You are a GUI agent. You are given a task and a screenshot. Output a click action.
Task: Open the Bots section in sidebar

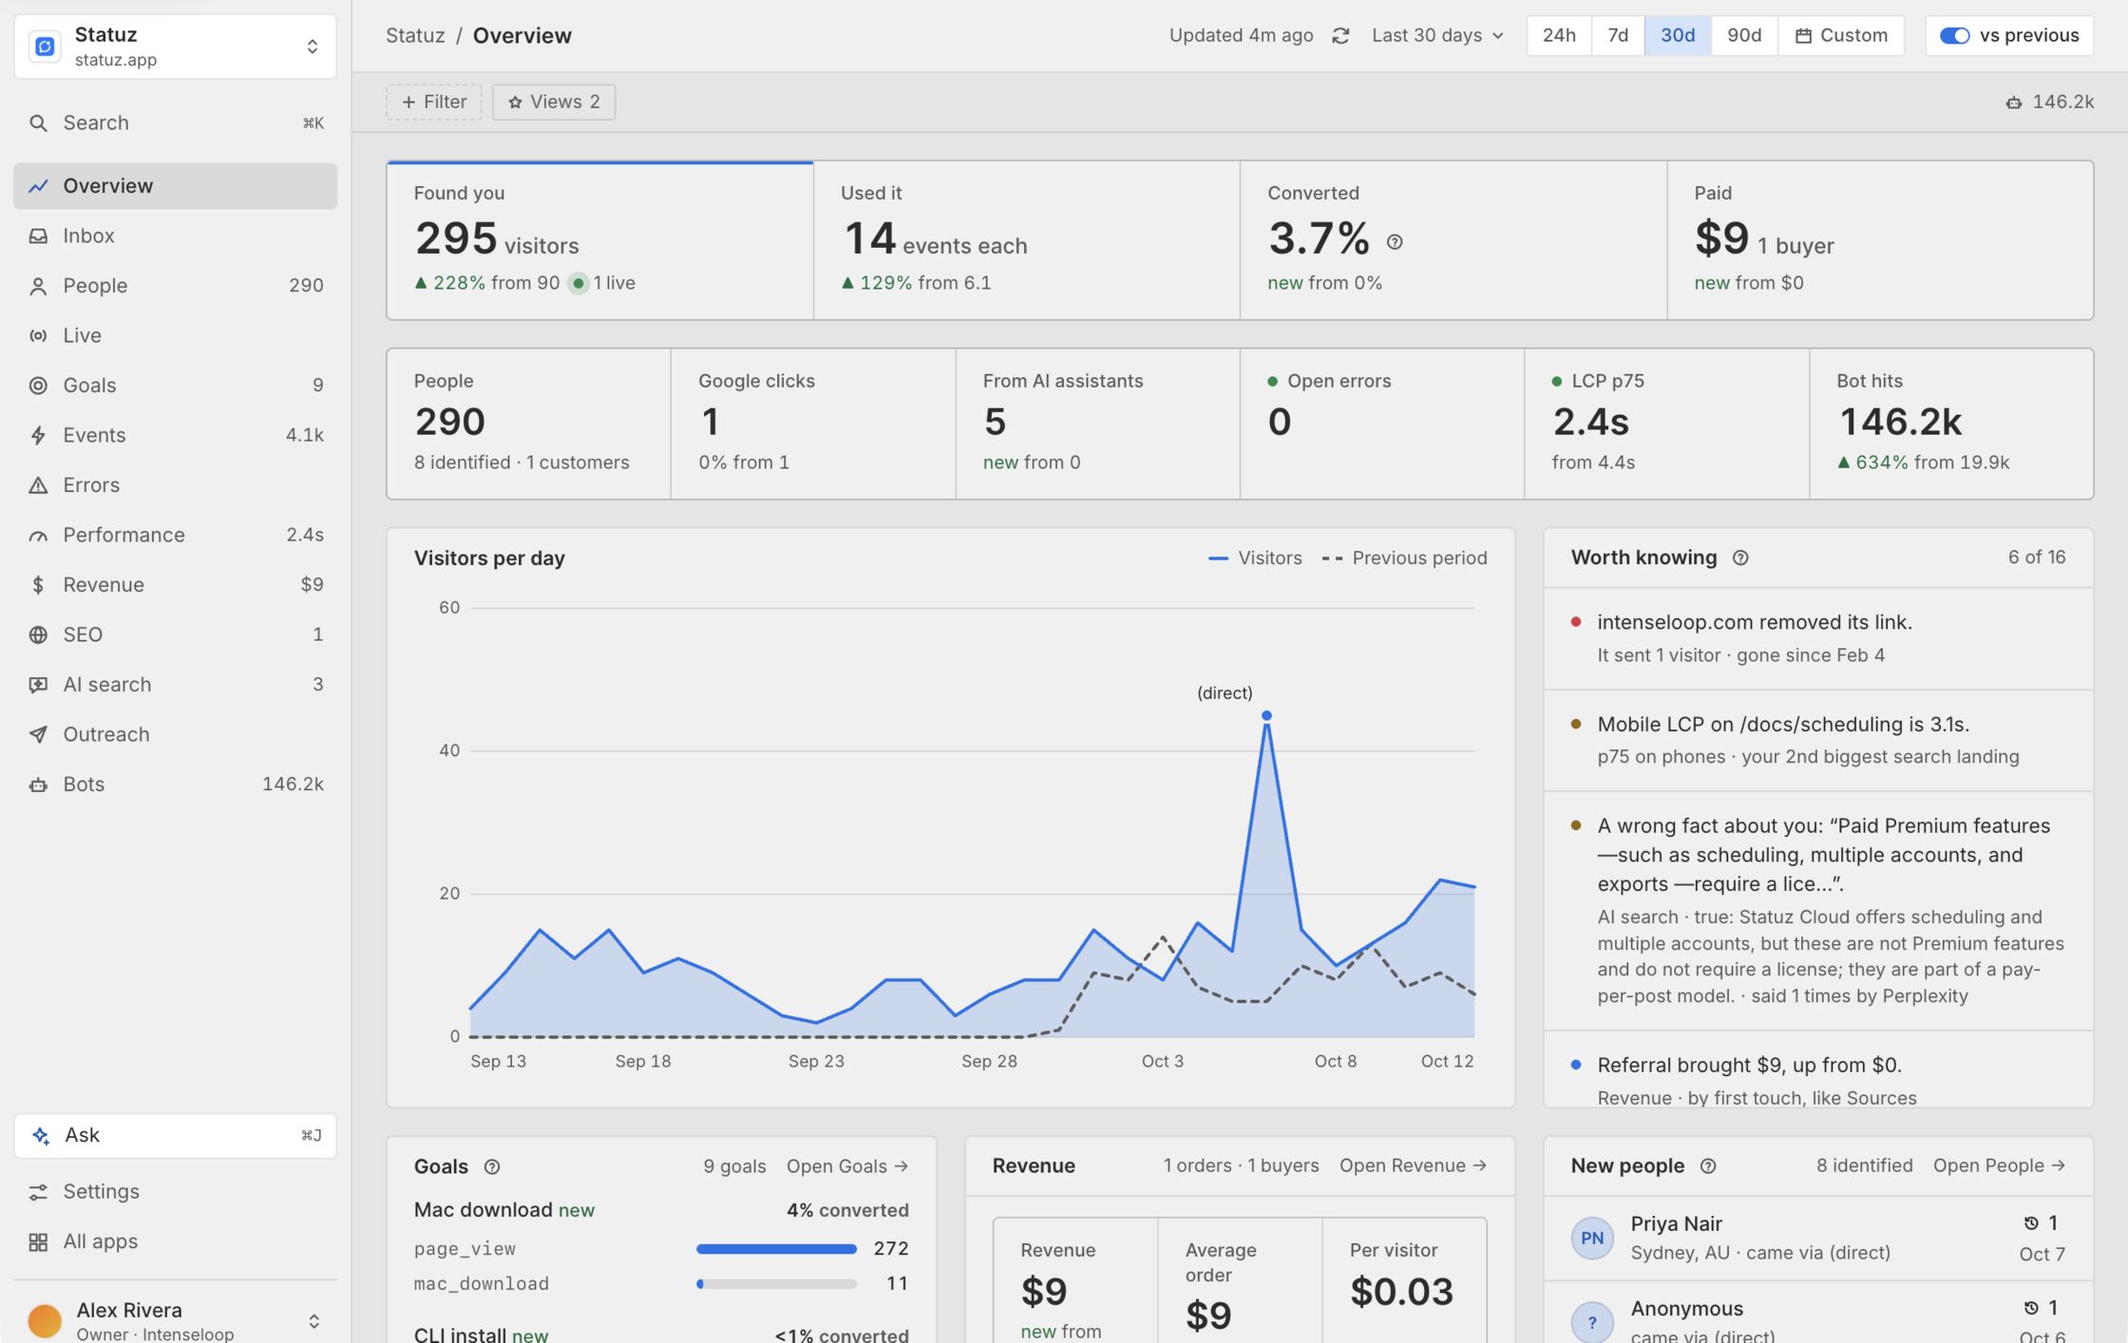176,785
